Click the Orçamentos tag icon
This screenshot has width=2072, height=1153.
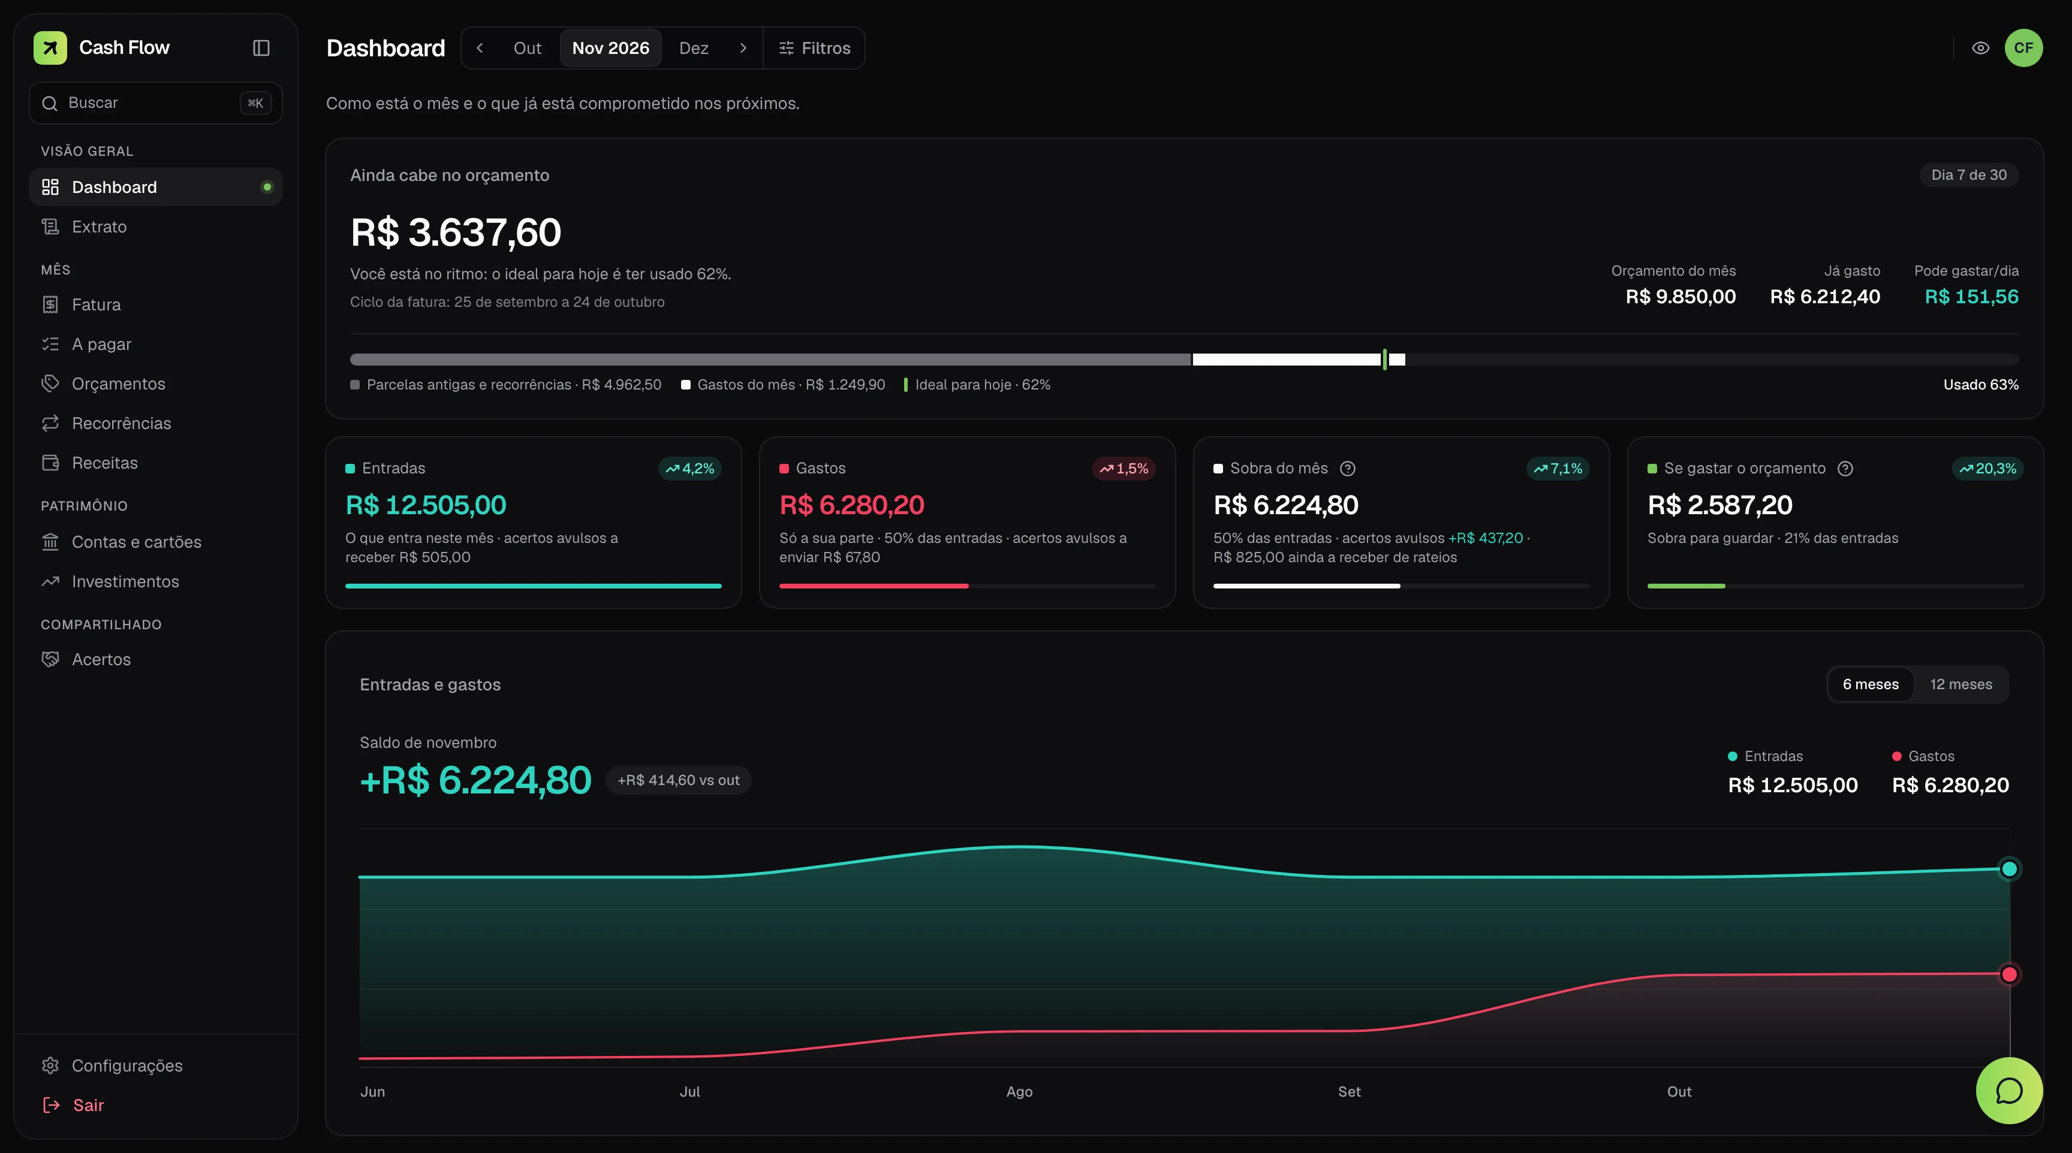point(50,384)
